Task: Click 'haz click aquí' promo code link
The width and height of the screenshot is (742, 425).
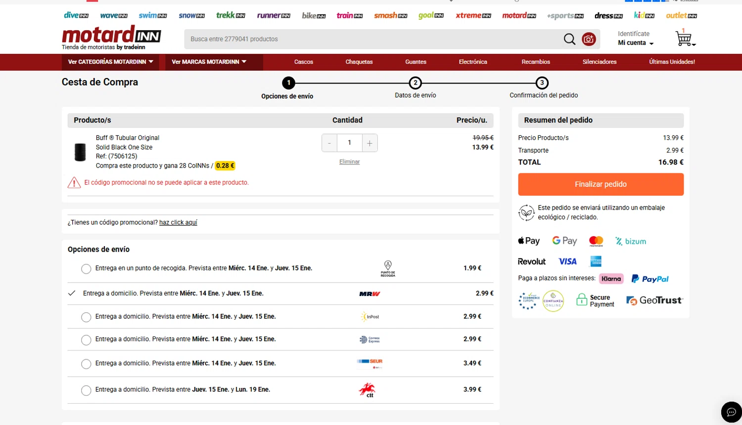Action: [x=178, y=222]
